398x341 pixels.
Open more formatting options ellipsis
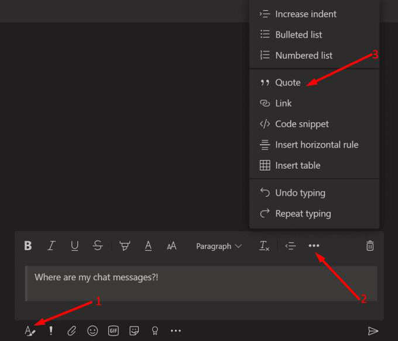tap(314, 246)
